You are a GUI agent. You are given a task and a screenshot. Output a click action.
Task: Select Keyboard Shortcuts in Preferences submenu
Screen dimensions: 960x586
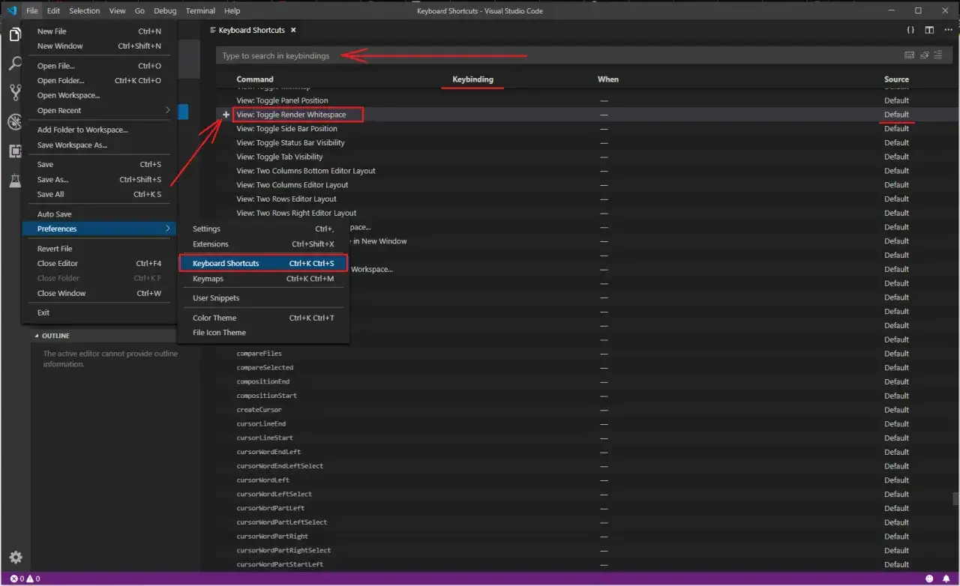263,264
